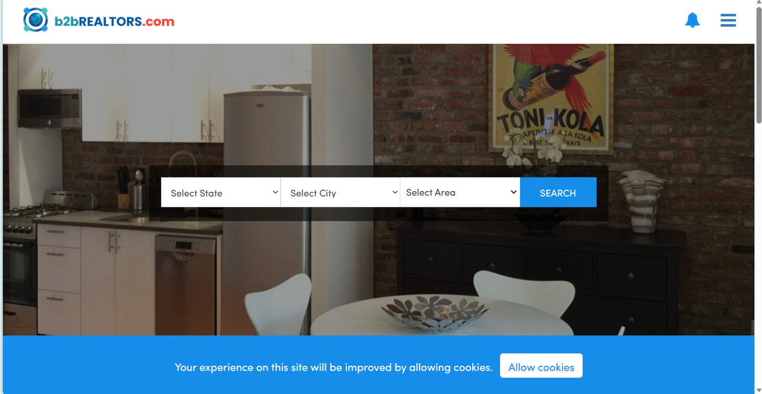Click the blue SEARCH button
The width and height of the screenshot is (762, 394).
tap(558, 192)
